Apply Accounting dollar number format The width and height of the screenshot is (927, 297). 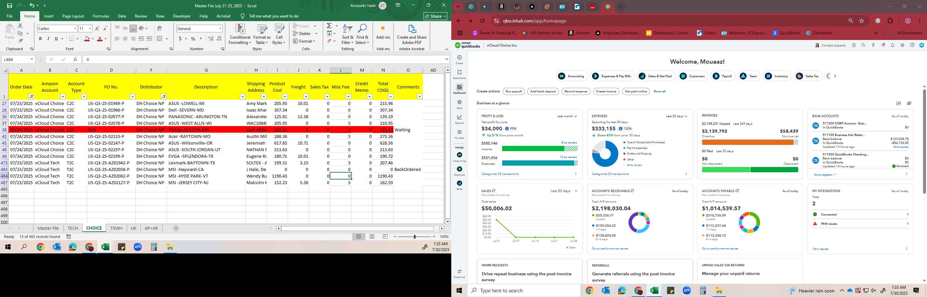(x=180, y=39)
